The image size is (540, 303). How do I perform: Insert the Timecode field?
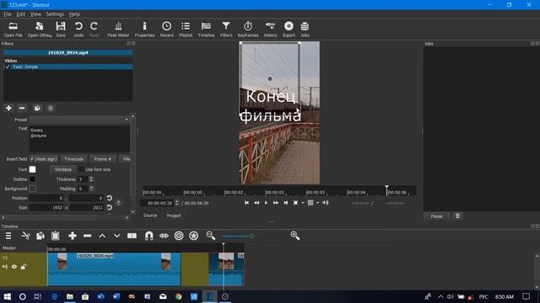pos(73,159)
